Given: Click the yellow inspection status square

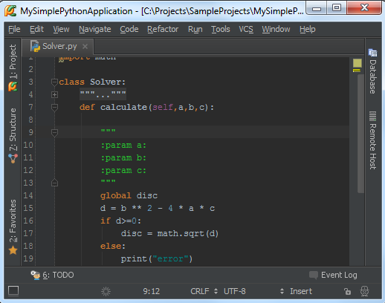Looking at the screenshot, I should 357,63.
